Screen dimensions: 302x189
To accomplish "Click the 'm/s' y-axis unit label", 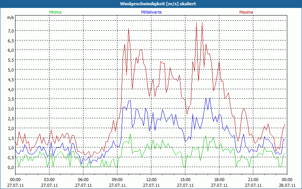I will click(11, 17).
